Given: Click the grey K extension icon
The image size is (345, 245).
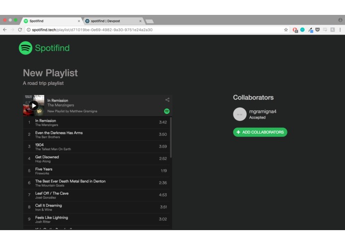Looking at the screenshot, I should pos(333,30).
